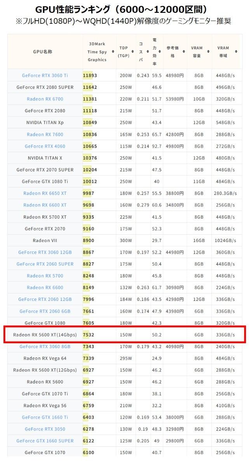
Task: Click the 48980円 price cell
Action: pyautogui.click(x=174, y=75)
